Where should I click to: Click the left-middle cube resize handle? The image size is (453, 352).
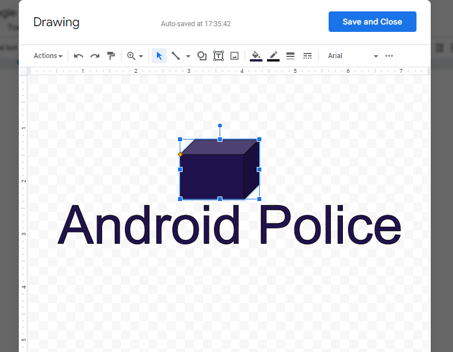click(x=180, y=169)
